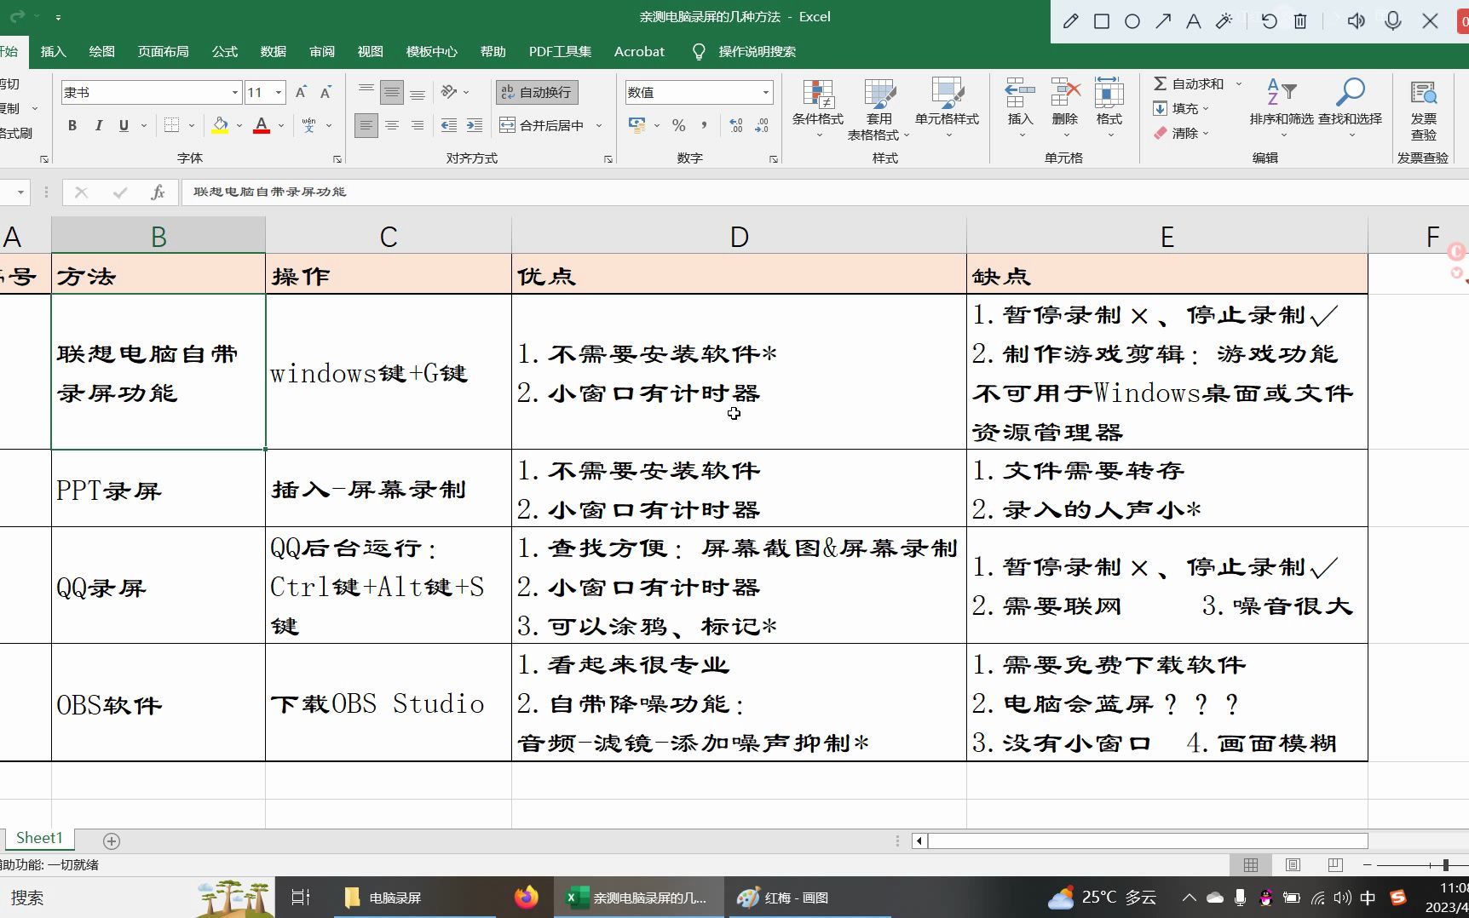Increase font size
Screen dimensions: 1469x918
click(x=301, y=92)
